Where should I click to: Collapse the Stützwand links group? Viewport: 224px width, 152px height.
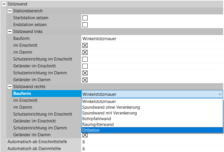click(x=10, y=32)
